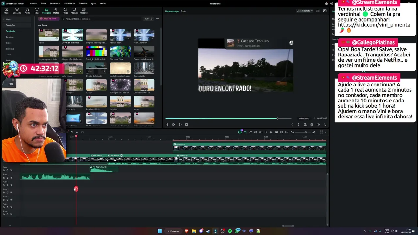Viewport: 418px width, 235px height.
Task: Click the zoom out minus timeline button
Action: coord(292,132)
